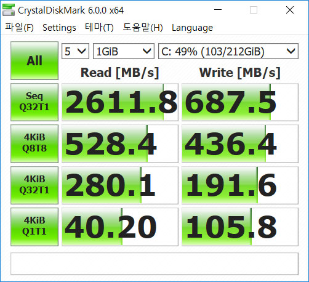
Task: Click the CrystalDiskMark app icon in title bar
Action: (9, 10)
